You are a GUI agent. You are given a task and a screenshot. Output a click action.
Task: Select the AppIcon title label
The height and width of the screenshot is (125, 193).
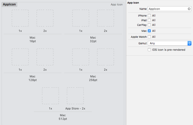coord(9,4)
